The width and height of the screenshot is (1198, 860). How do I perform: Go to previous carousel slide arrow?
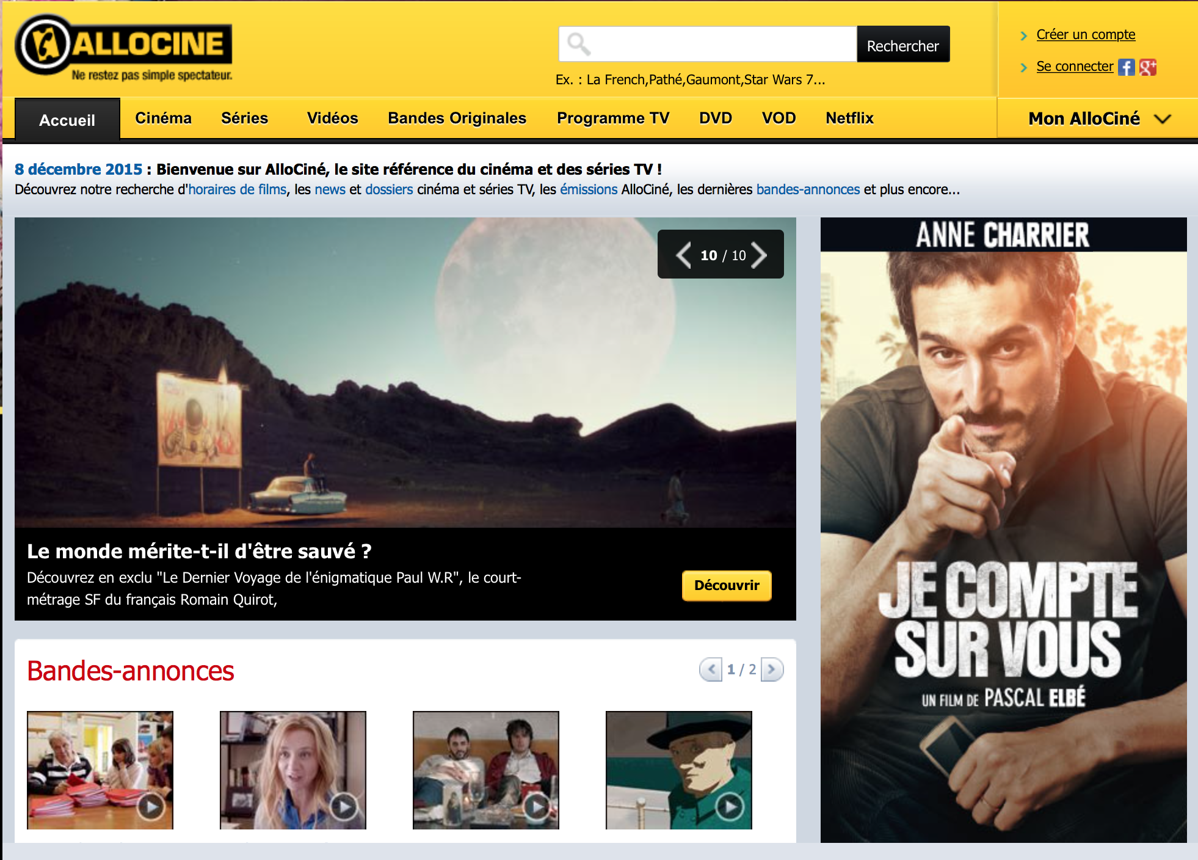(683, 255)
